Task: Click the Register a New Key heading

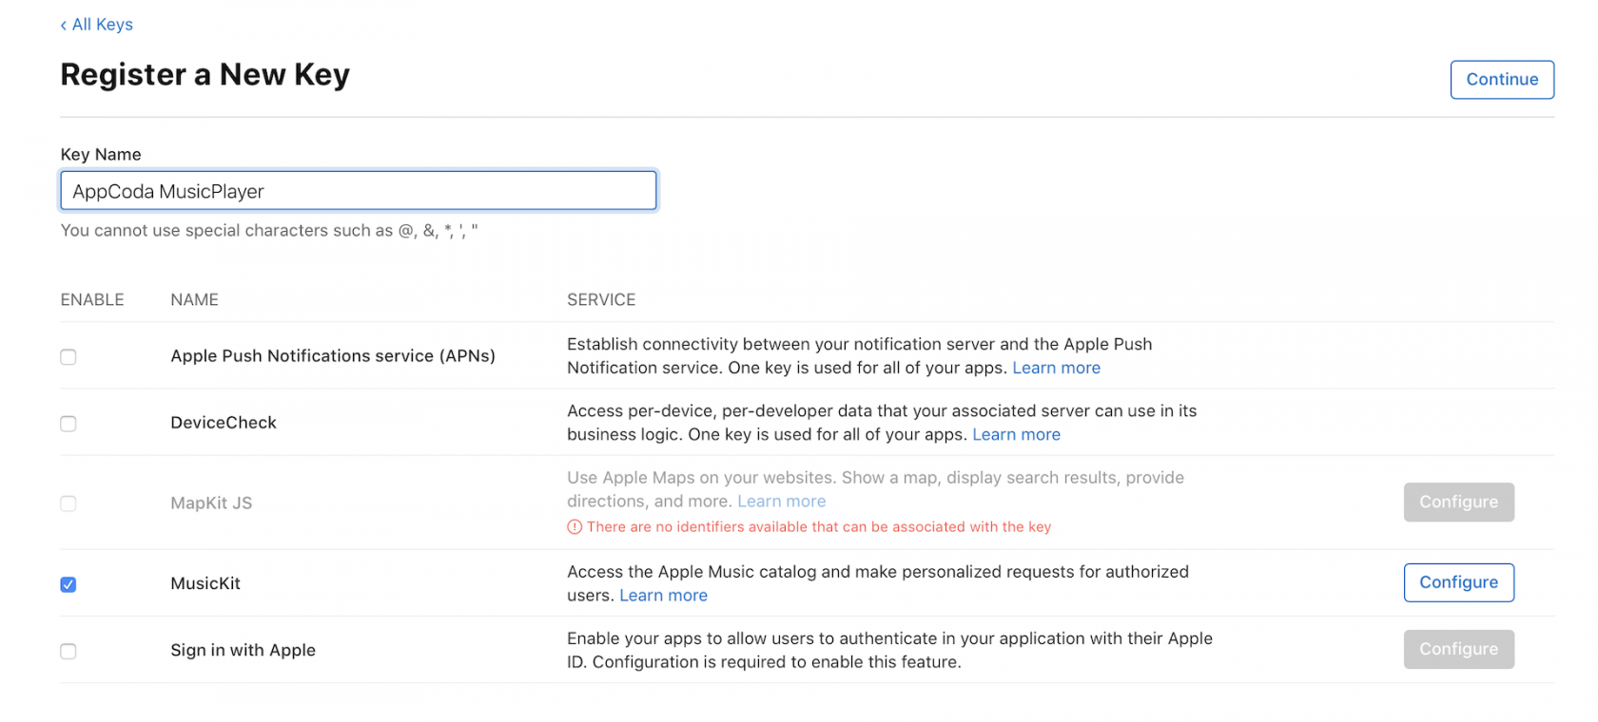Action: pyautogui.click(x=205, y=75)
